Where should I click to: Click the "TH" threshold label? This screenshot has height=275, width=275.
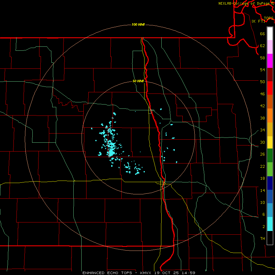tap(262, 239)
